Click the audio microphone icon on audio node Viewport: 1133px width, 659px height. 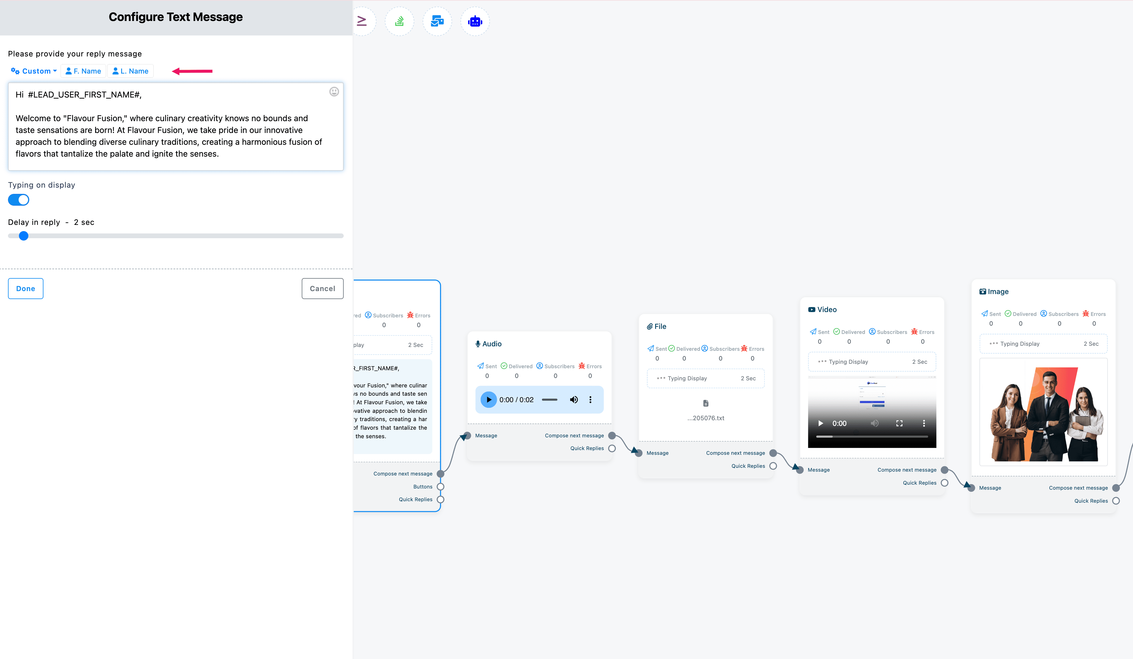point(478,344)
